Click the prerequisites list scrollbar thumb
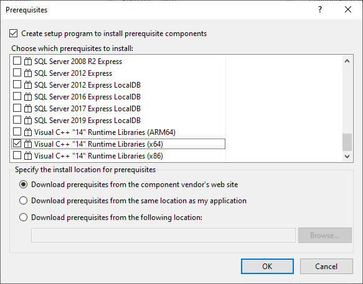Screen dimensions: 363x284 point(347,142)
